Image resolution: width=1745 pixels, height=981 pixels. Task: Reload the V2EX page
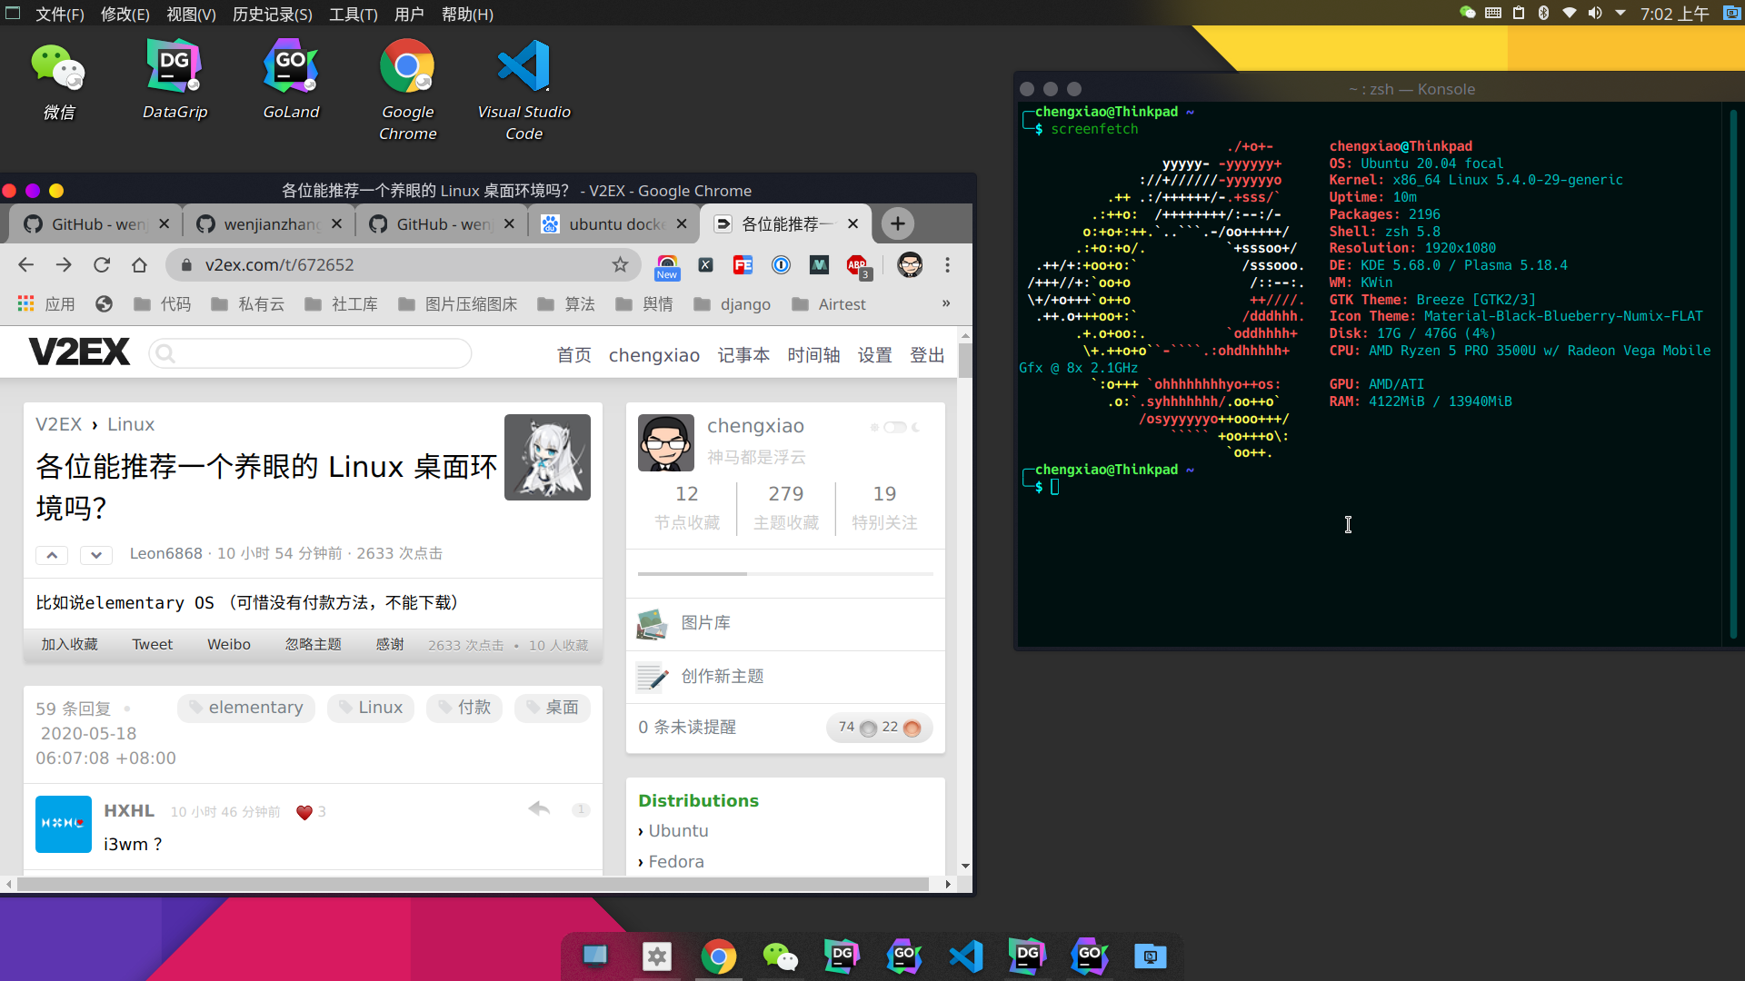(x=102, y=264)
